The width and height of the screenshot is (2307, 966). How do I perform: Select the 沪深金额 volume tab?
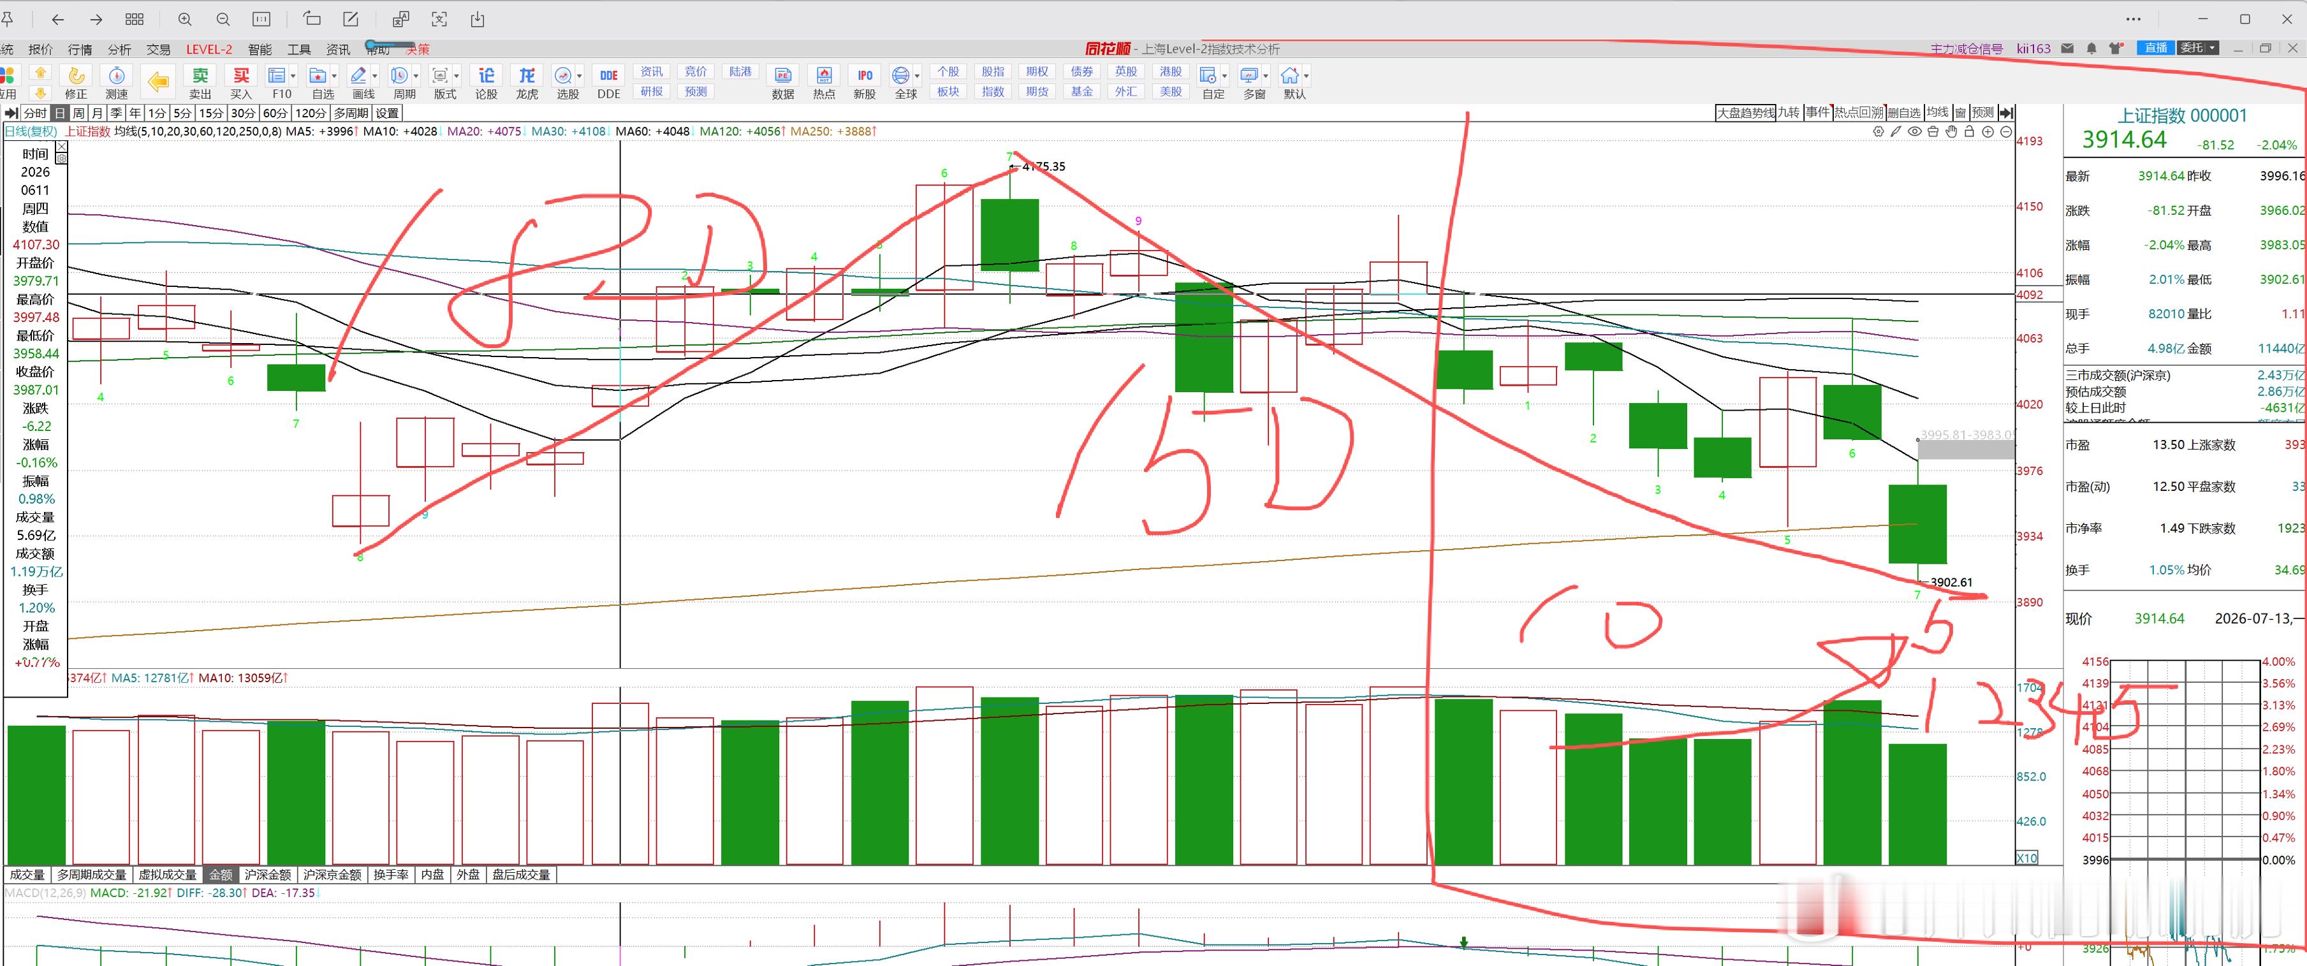[x=268, y=875]
